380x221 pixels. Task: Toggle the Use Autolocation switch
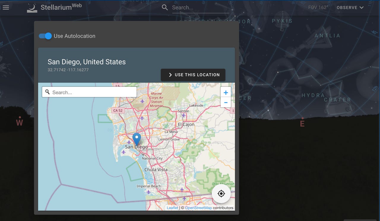[x=45, y=36]
